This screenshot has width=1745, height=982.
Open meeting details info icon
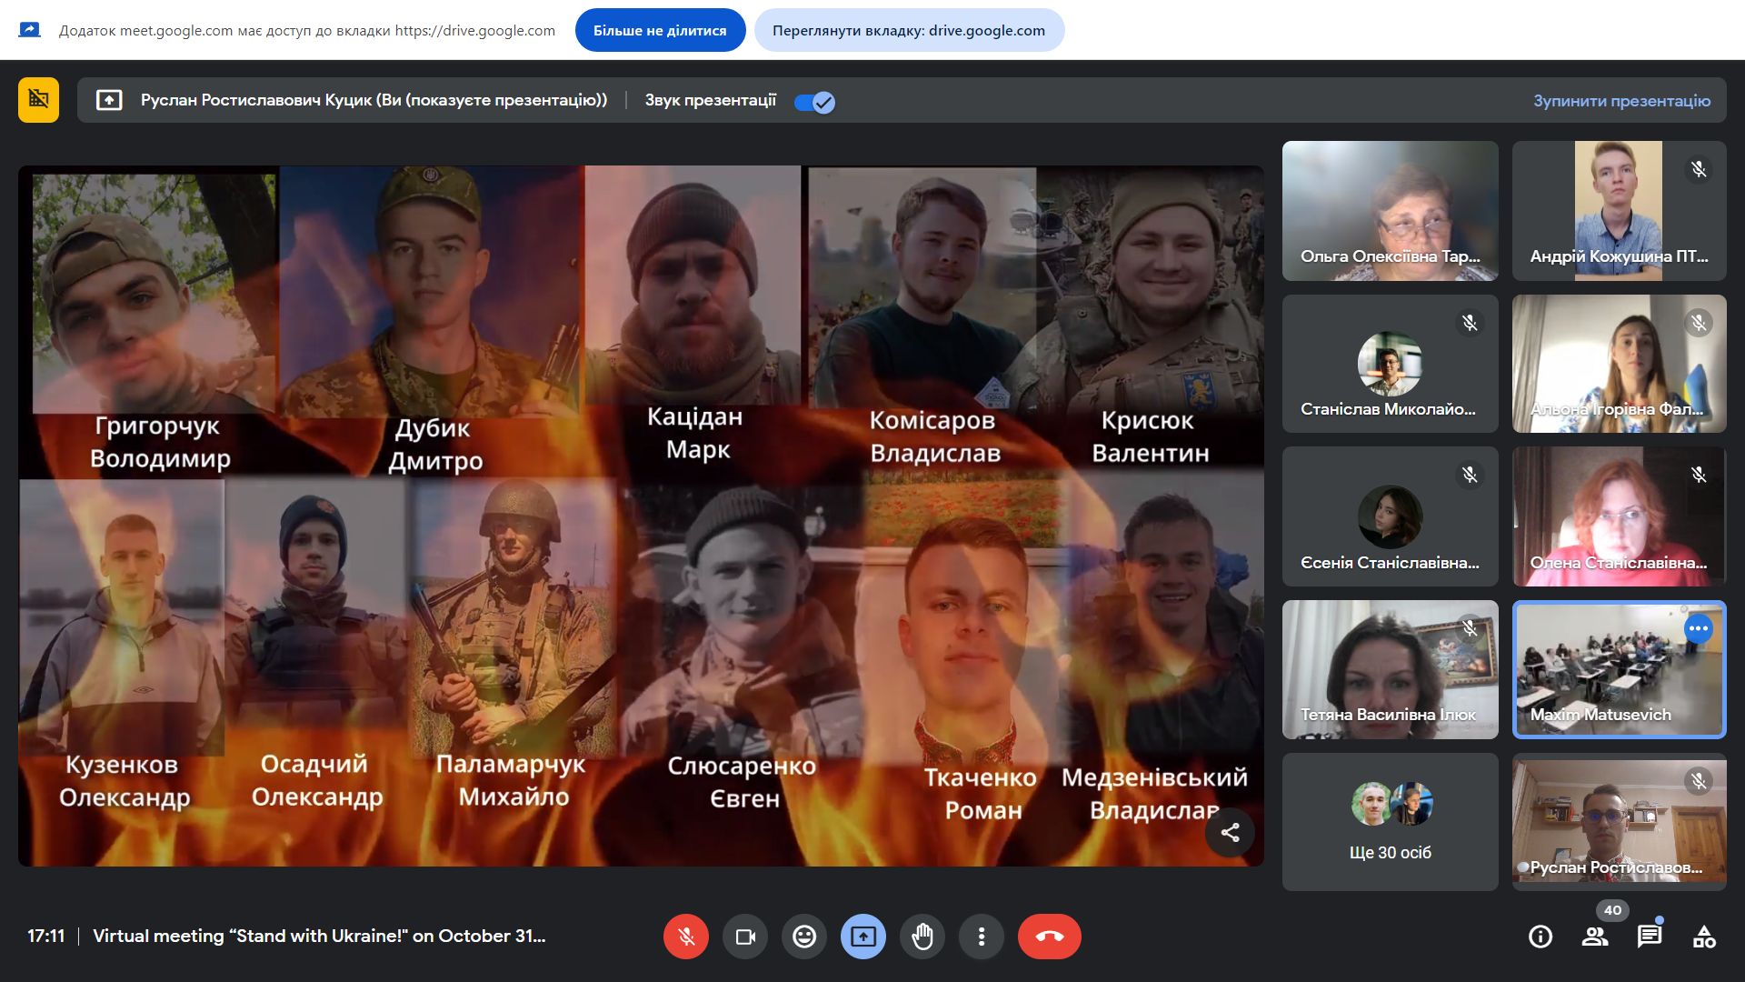click(1541, 937)
